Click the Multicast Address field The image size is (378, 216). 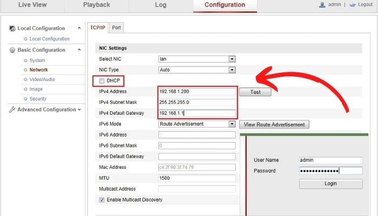(x=197, y=189)
